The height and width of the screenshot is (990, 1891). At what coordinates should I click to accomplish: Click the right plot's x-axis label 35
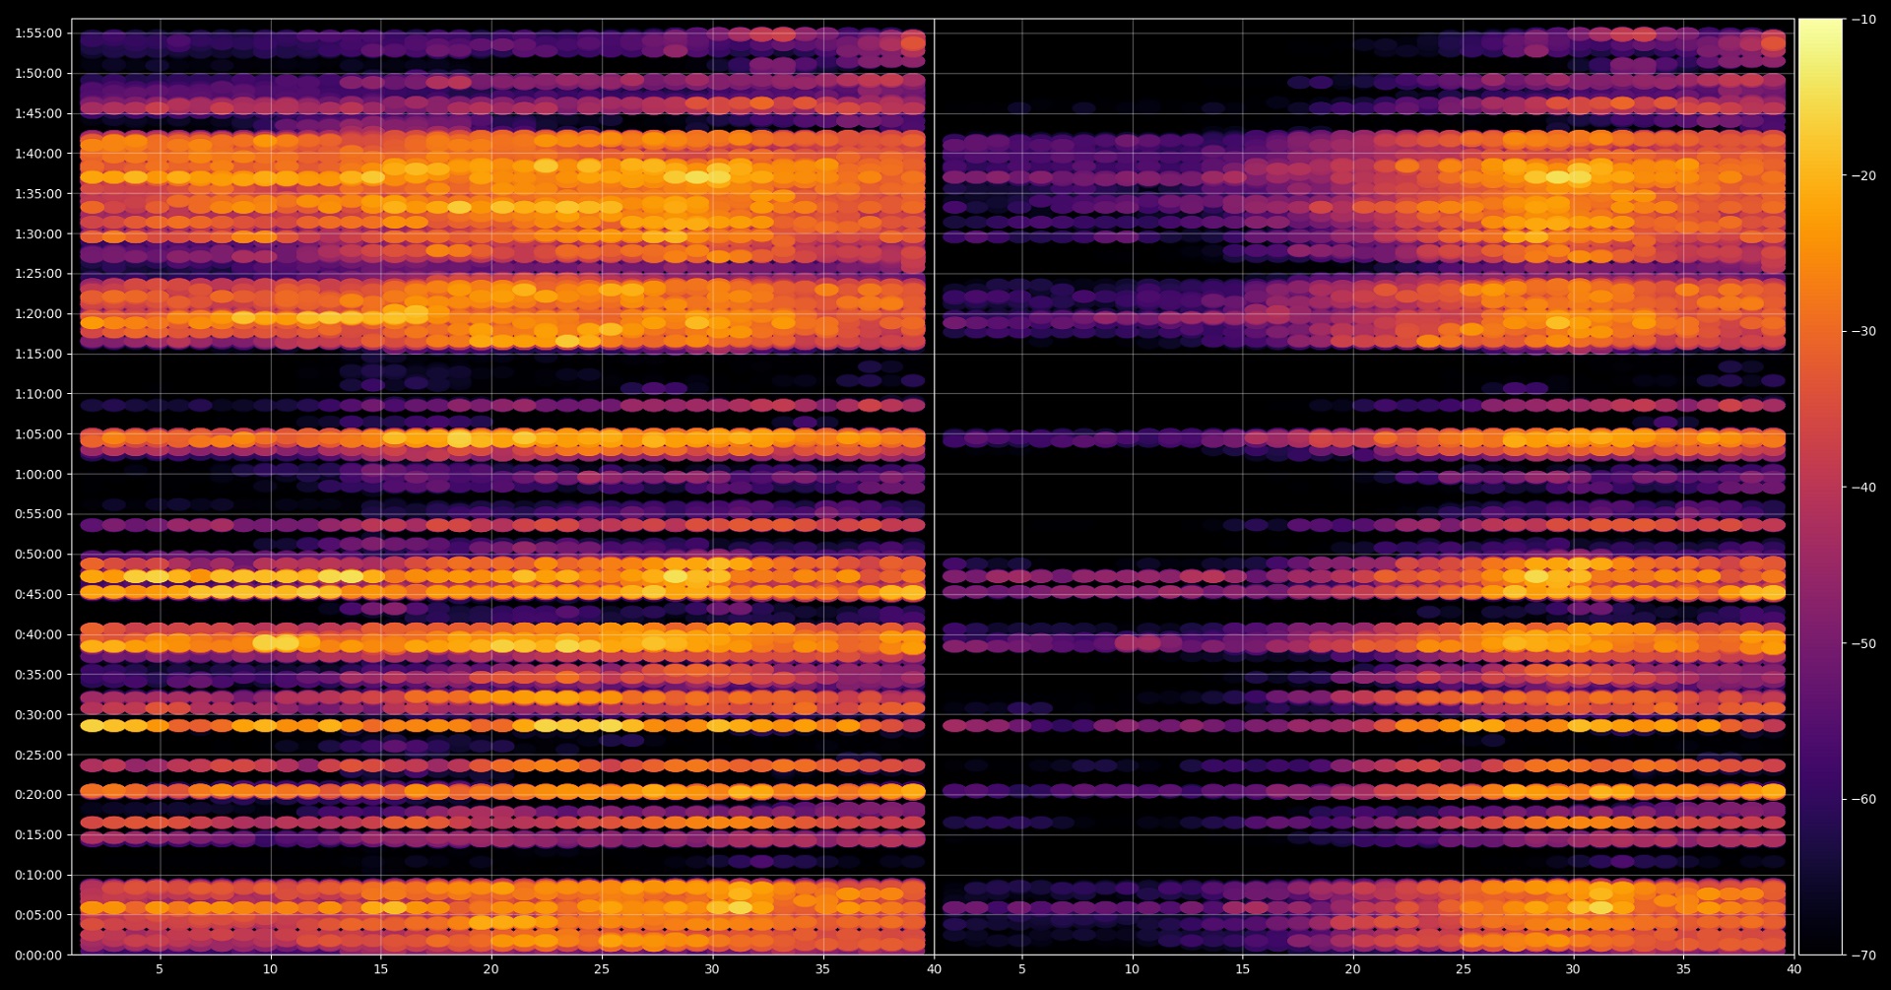click(x=1684, y=969)
